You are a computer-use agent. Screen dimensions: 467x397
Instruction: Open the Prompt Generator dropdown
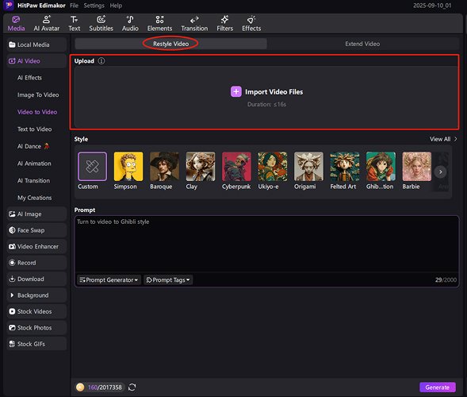(109, 279)
